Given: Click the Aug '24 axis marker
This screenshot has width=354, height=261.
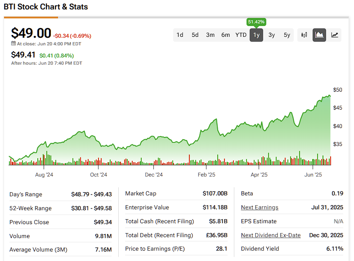Looking at the screenshot, I should (x=44, y=175).
